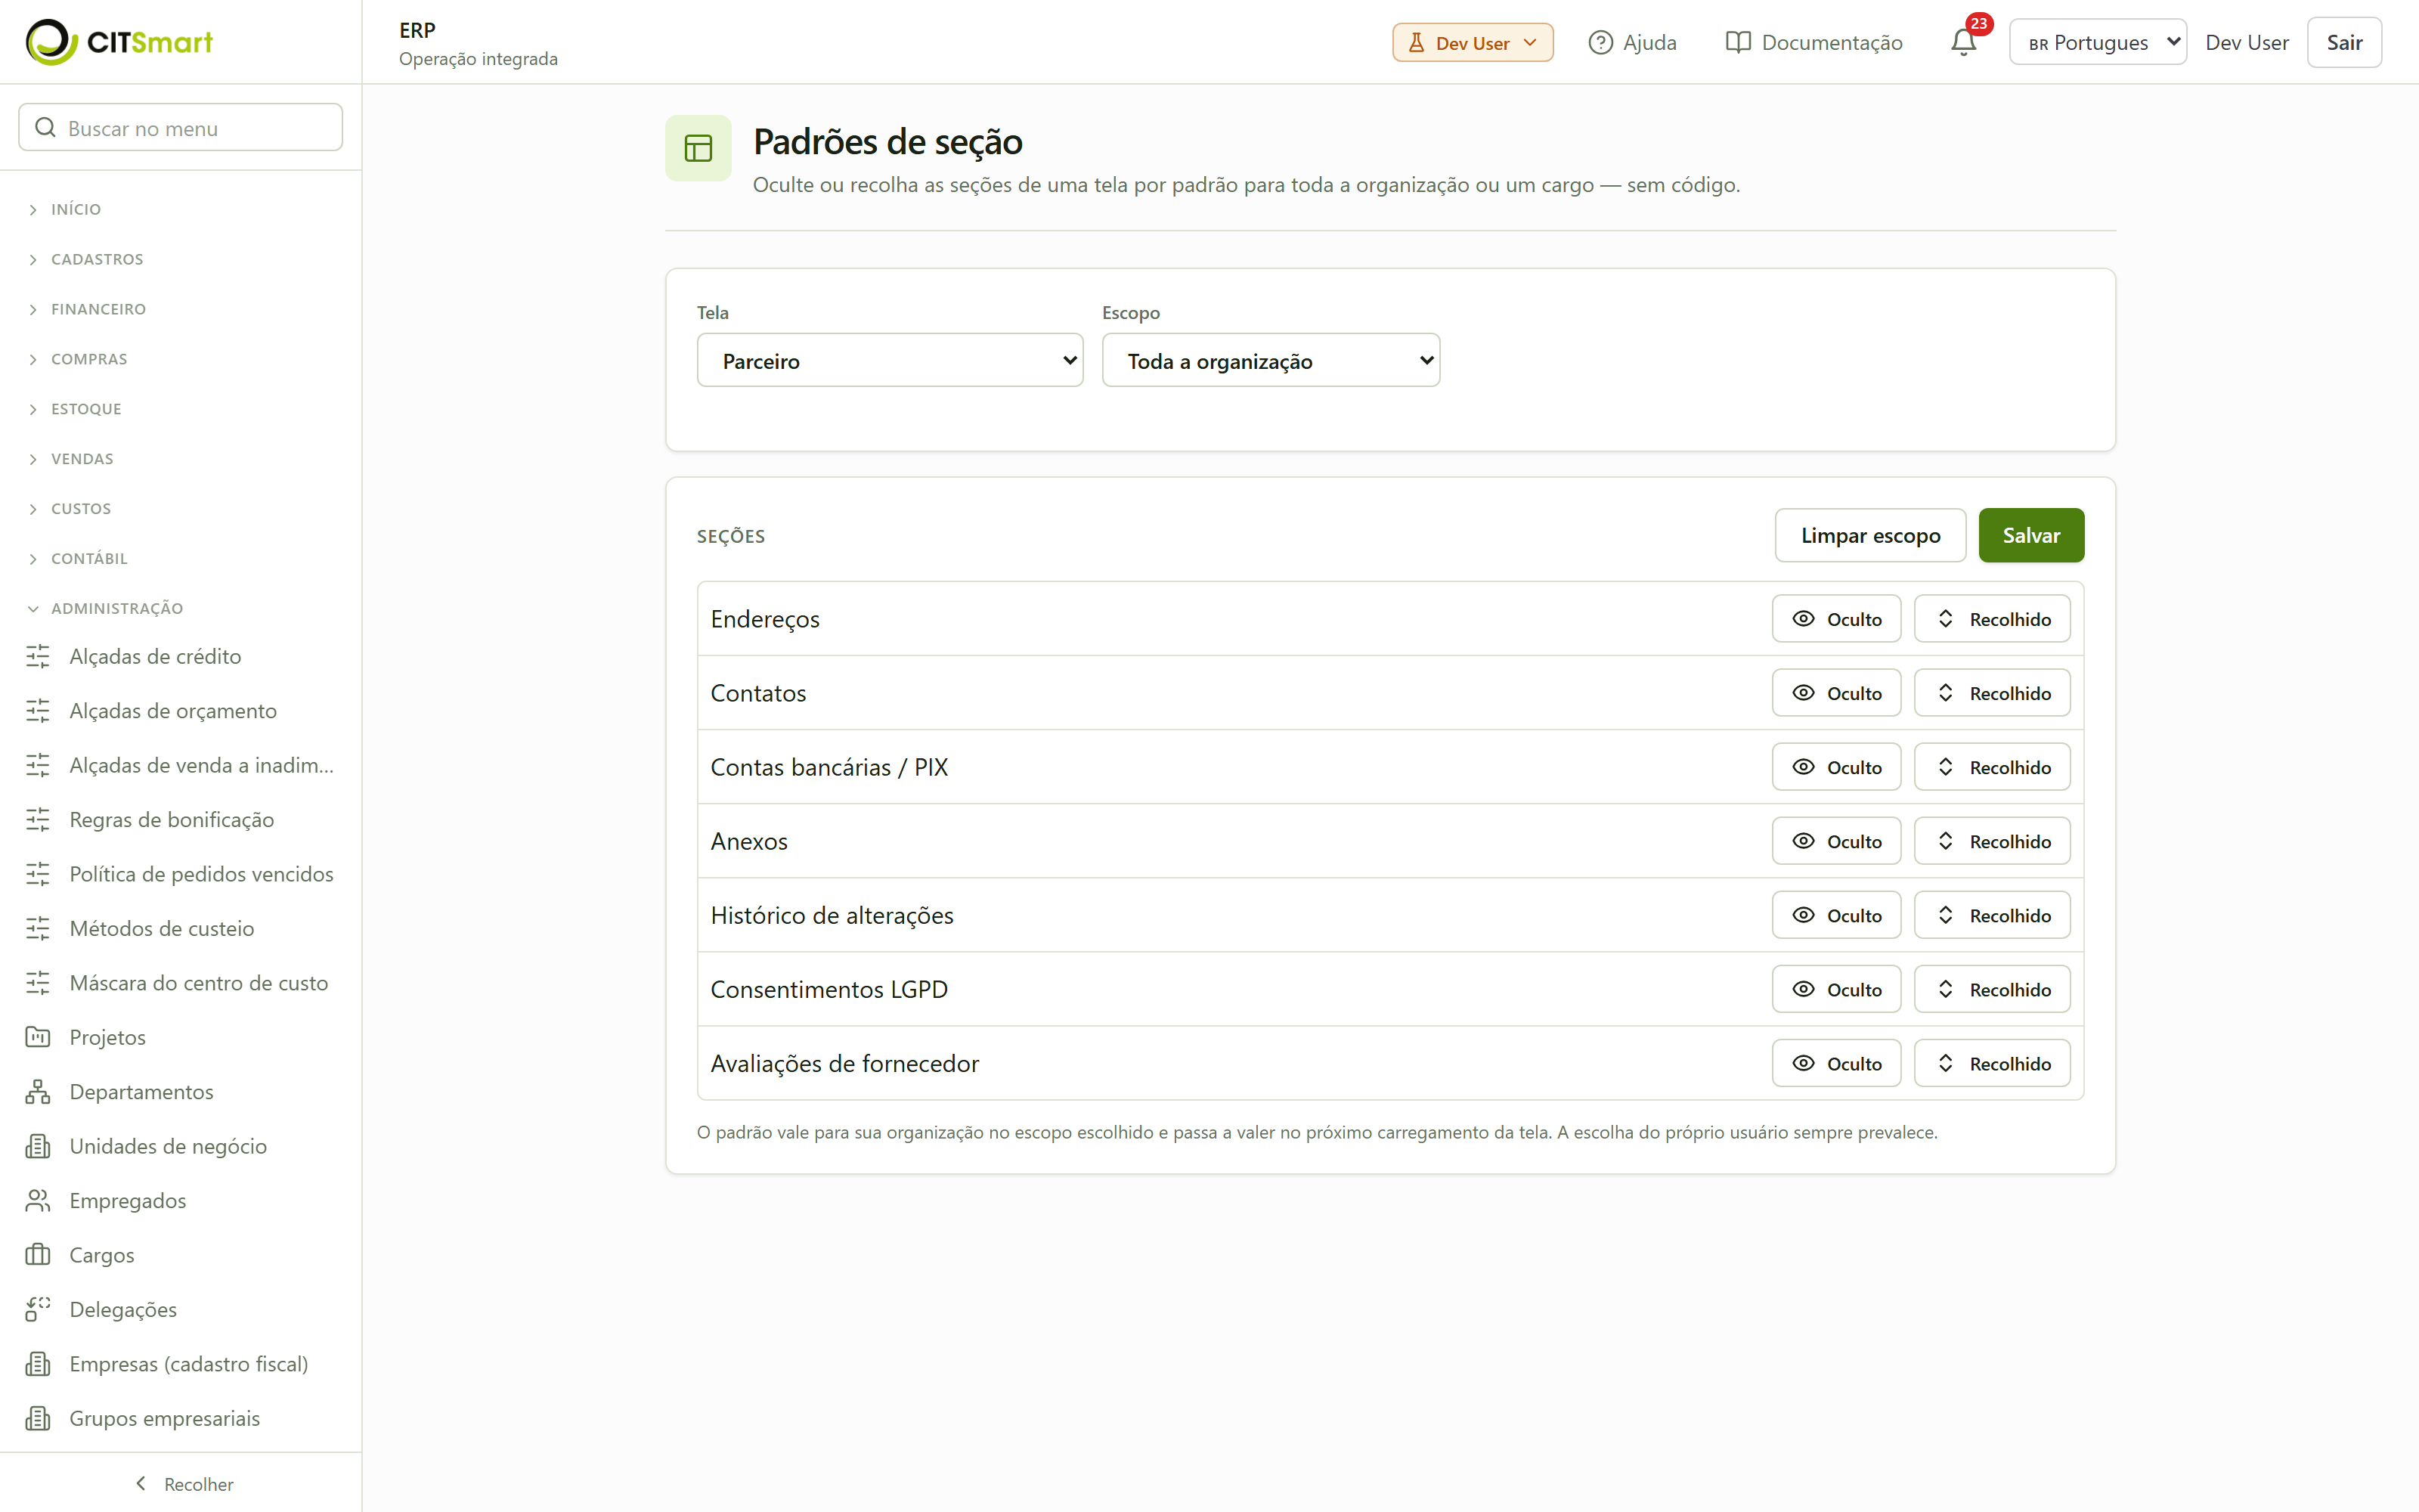Toggle Oculto for Contatos section

1836,693
